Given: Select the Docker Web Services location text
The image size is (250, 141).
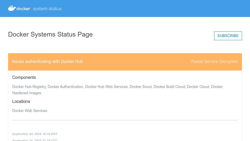Looking at the screenshot, I should [x=30, y=111].
